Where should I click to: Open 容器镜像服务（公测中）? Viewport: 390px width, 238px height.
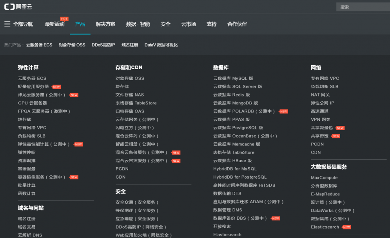(x=42, y=177)
